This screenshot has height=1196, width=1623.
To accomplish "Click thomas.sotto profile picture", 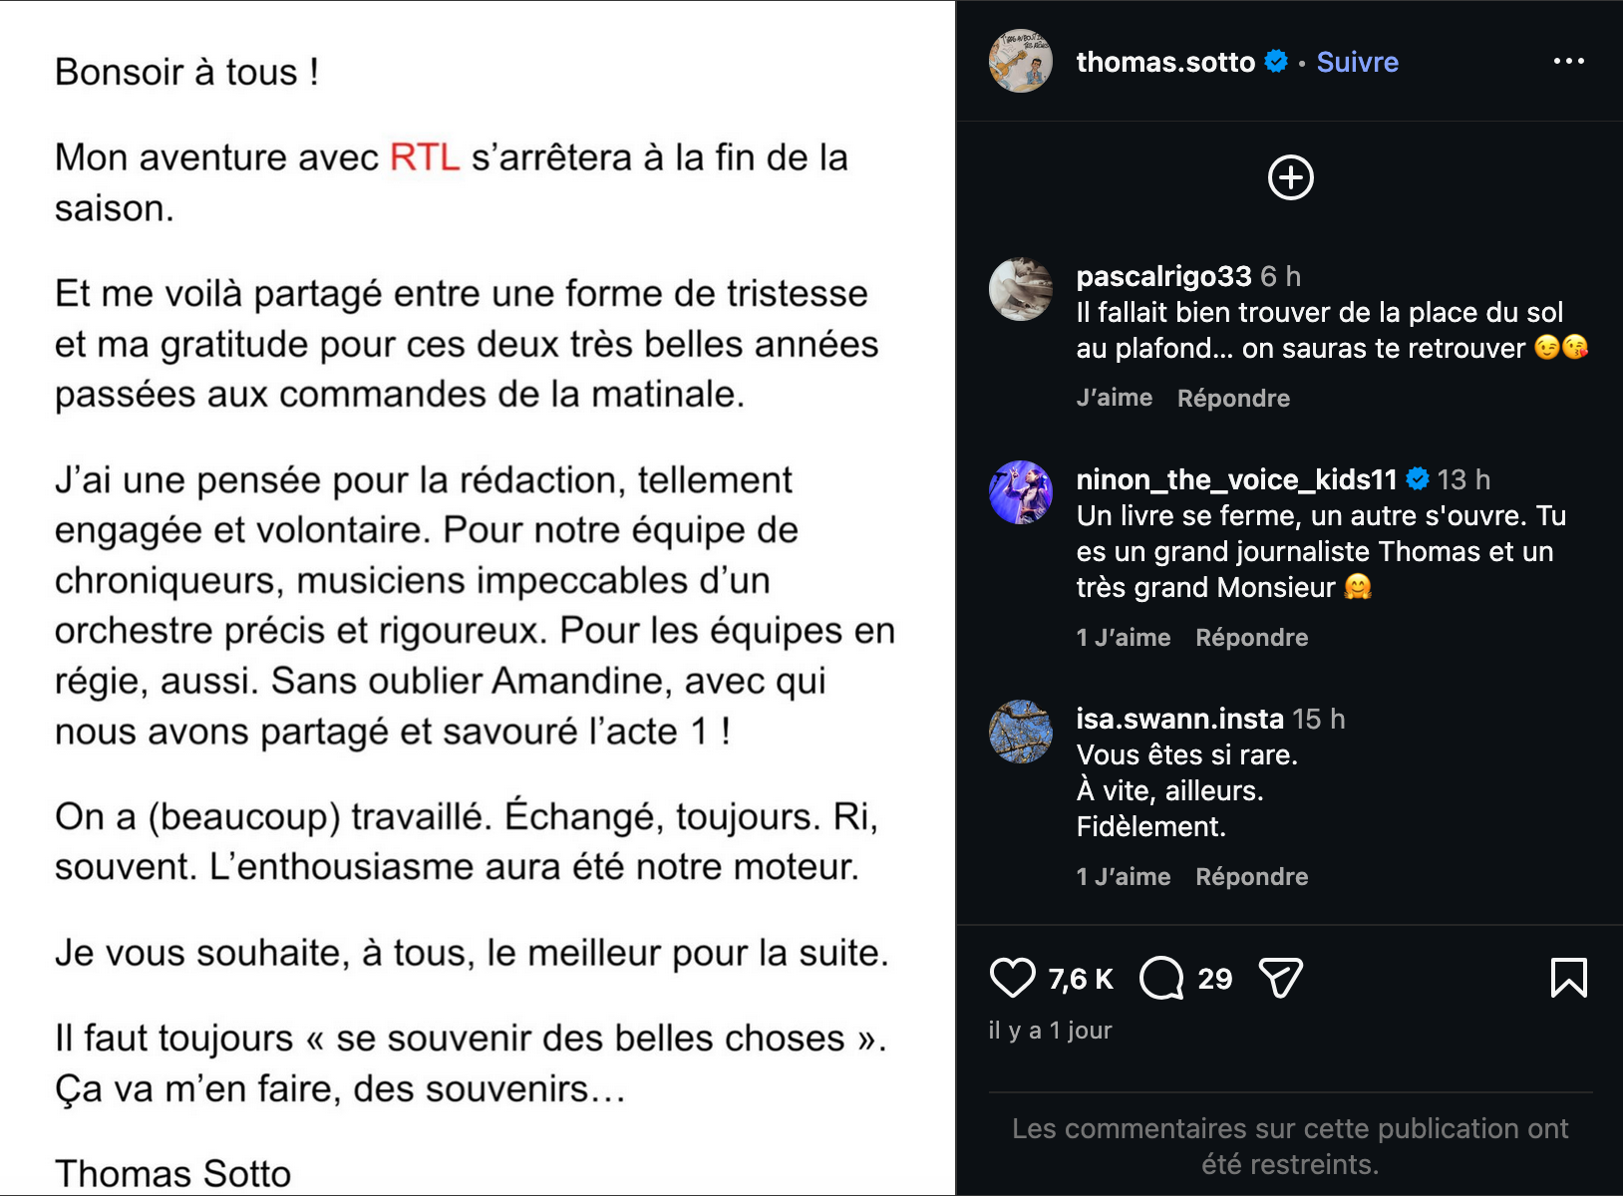I will [1020, 61].
